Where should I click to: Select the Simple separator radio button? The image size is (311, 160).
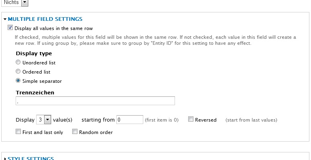coord(18,81)
